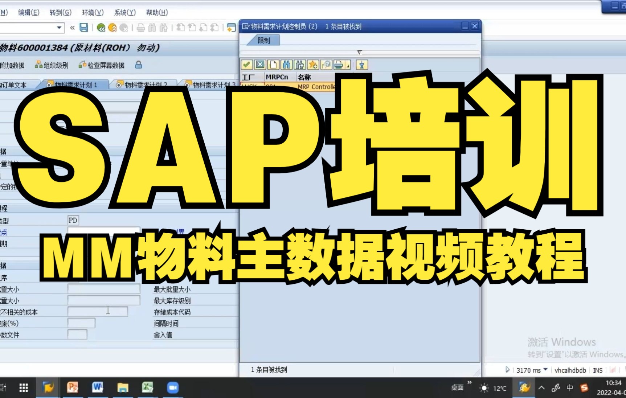
Task: Click the orange Exit icon in the toolbar
Action: tap(112, 28)
